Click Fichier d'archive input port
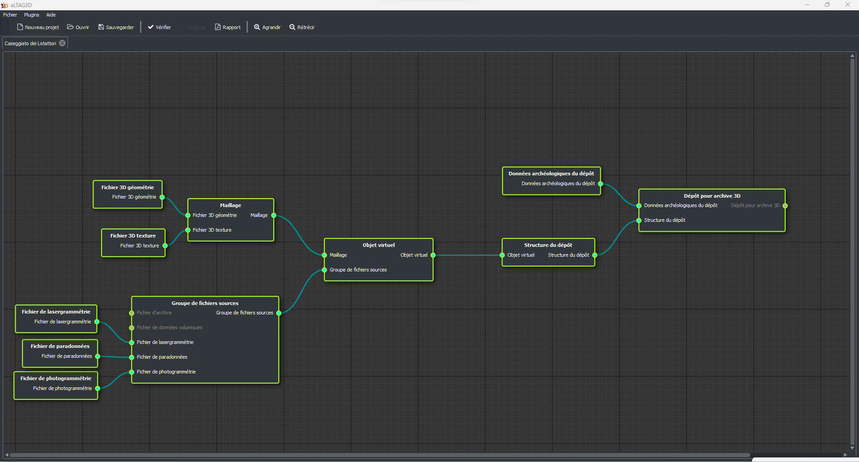 [x=132, y=313]
